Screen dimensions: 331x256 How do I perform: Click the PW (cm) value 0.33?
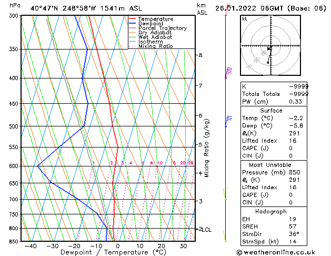[295, 102]
